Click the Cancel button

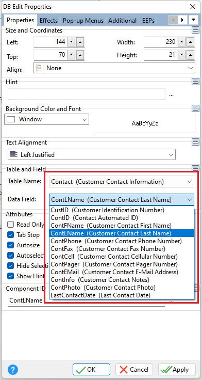point(134,370)
